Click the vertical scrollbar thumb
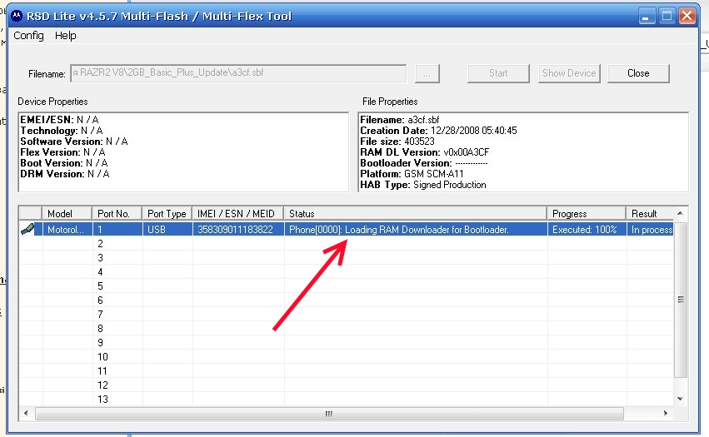Viewport: 709px width, 437px height. tap(681, 299)
